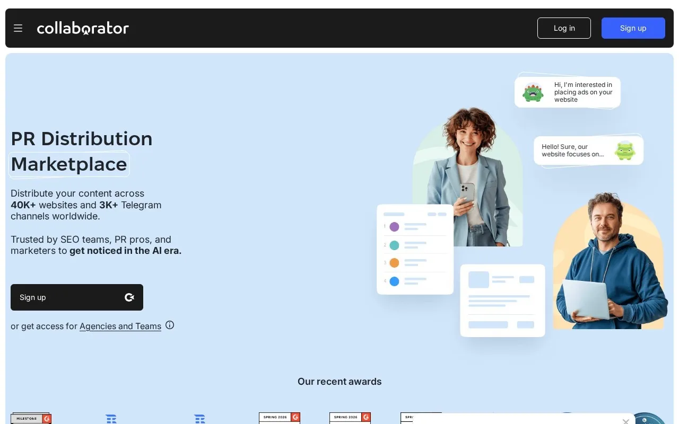Click the 'Our recent awards' heading
This screenshot has width=679, height=424.
(x=339, y=382)
